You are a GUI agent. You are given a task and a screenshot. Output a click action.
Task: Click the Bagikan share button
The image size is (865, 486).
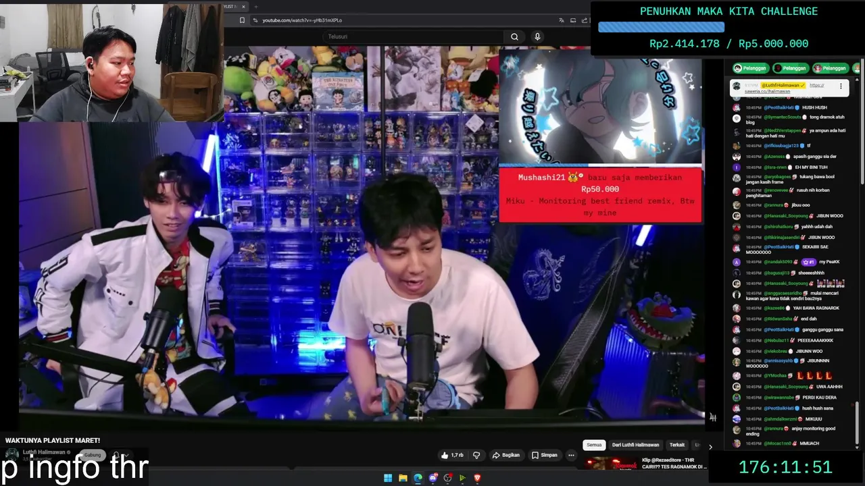tap(506, 455)
